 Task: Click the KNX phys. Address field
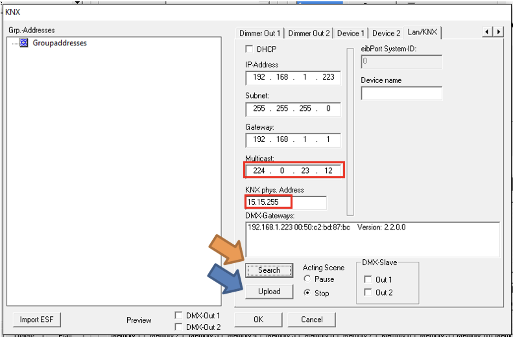pos(286,203)
